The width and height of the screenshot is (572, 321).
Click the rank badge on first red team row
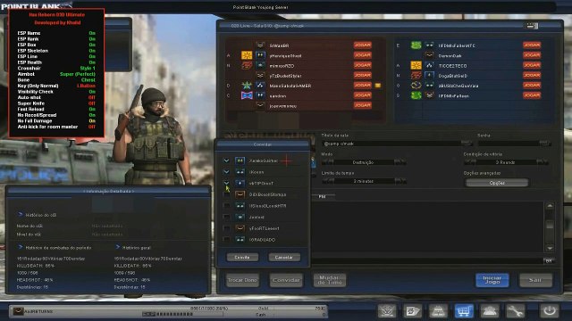[x=260, y=45]
